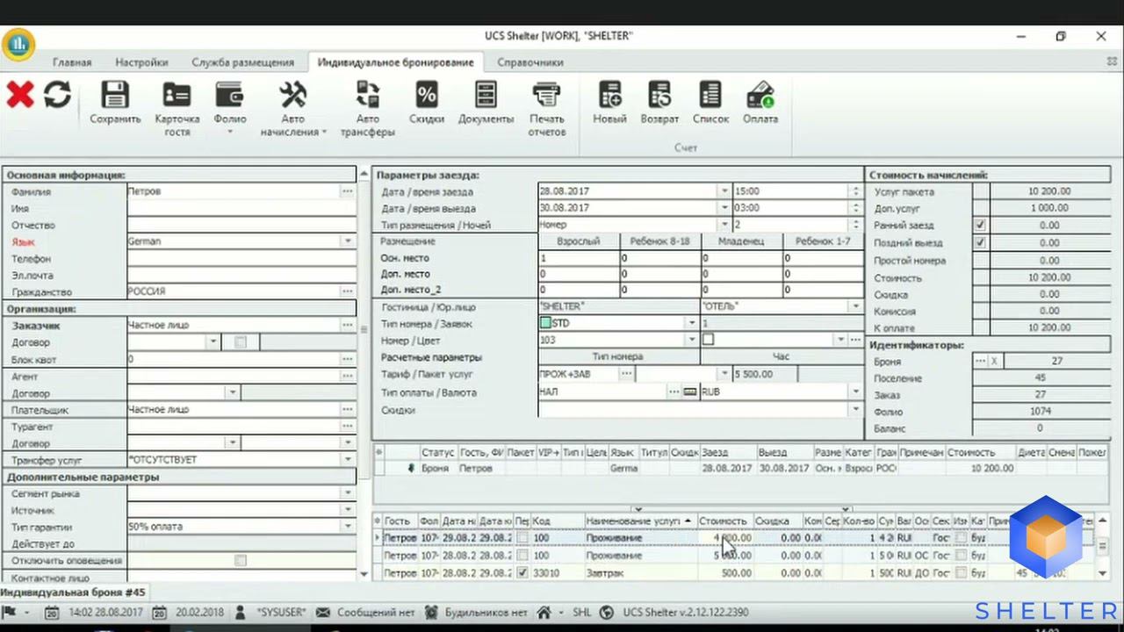
Task: Click the room color swatch box
Action: coord(708,340)
